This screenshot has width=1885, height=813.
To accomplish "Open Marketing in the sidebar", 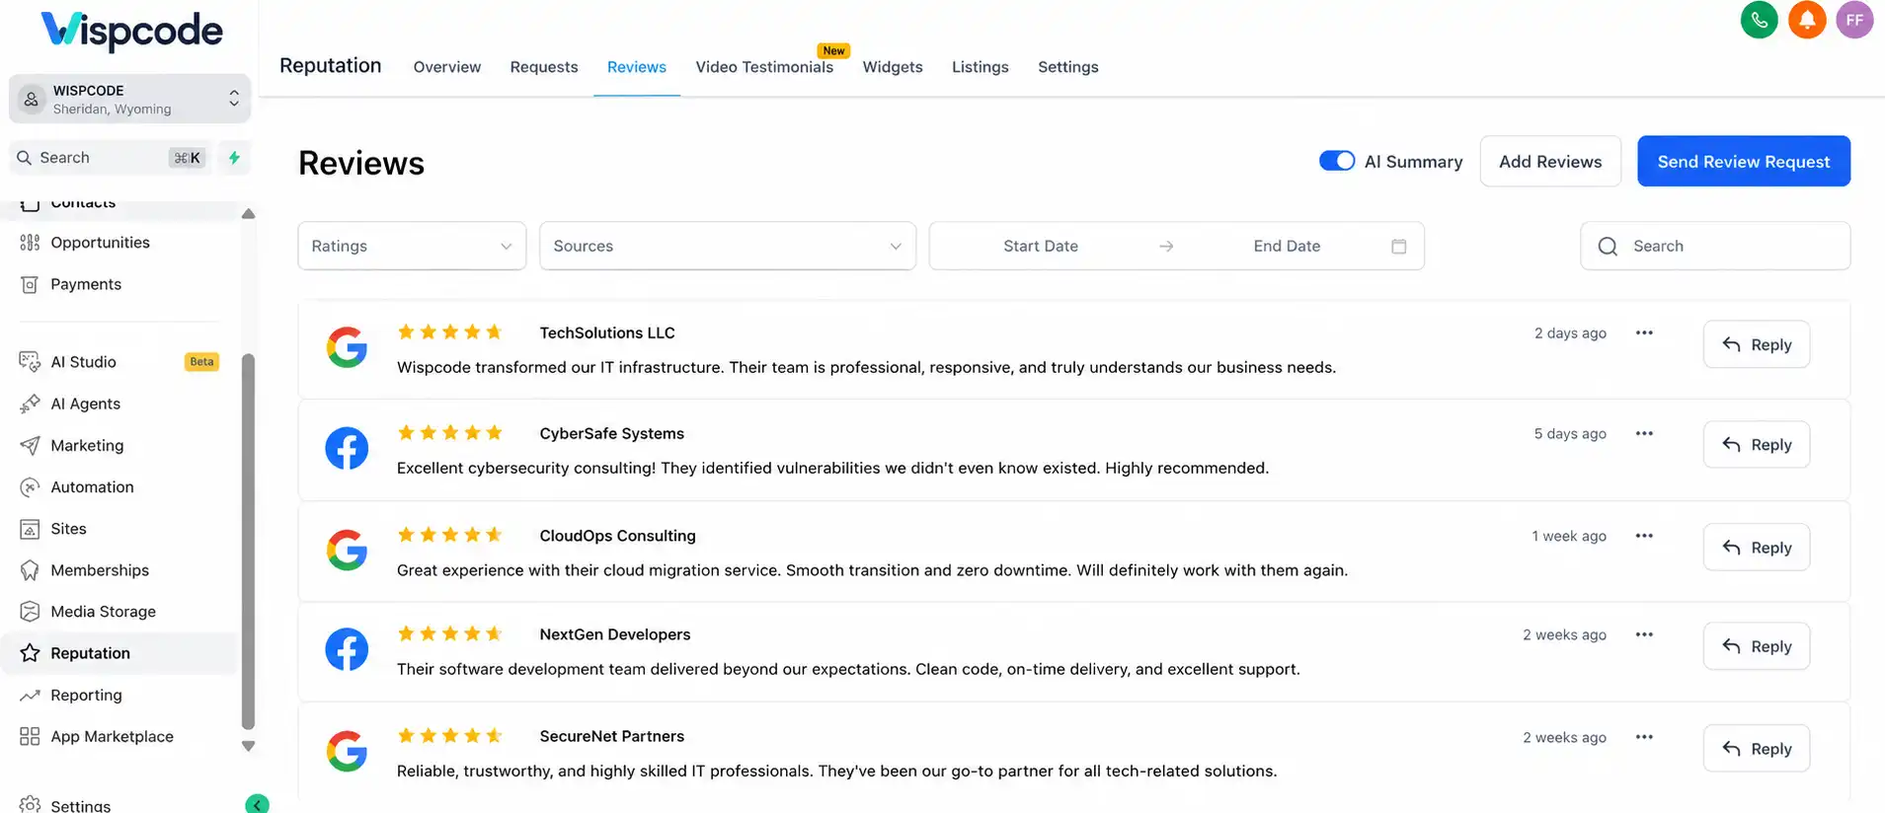I will [87, 446].
